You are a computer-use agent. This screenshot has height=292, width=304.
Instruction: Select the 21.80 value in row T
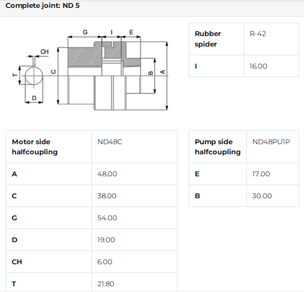click(x=106, y=284)
